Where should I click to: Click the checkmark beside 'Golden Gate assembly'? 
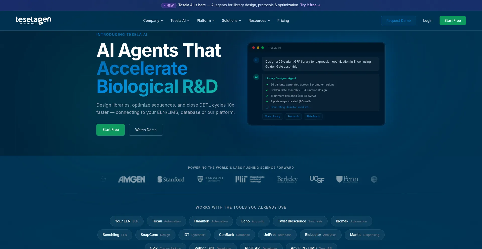point(267,90)
